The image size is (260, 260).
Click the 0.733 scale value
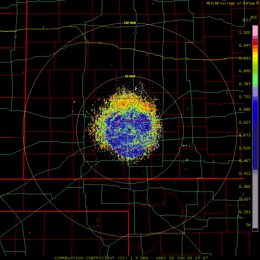pyautogui.click(x=245, y=97)
